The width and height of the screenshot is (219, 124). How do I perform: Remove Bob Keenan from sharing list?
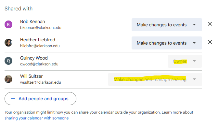pos(210,24)
